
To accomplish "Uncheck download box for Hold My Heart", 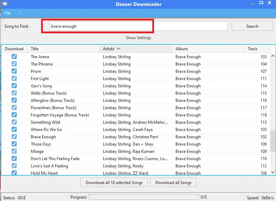I will 14,173.
